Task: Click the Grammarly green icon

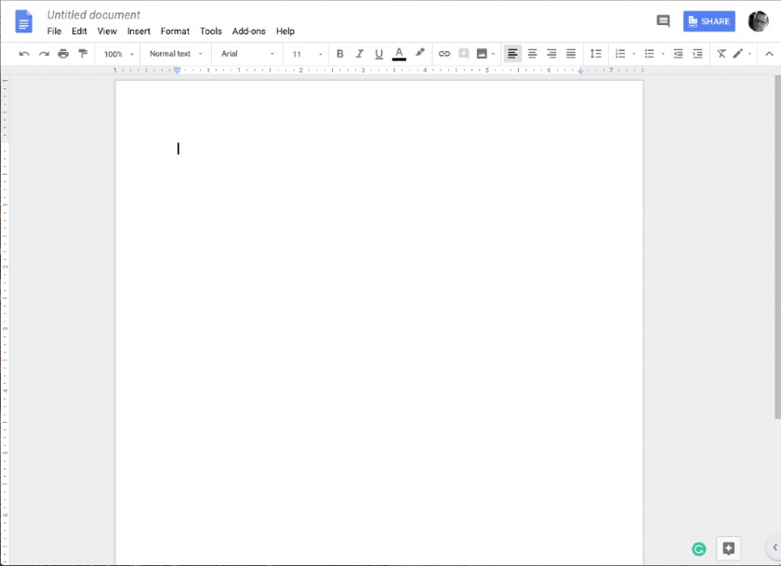Action: [x=699, y=548]
